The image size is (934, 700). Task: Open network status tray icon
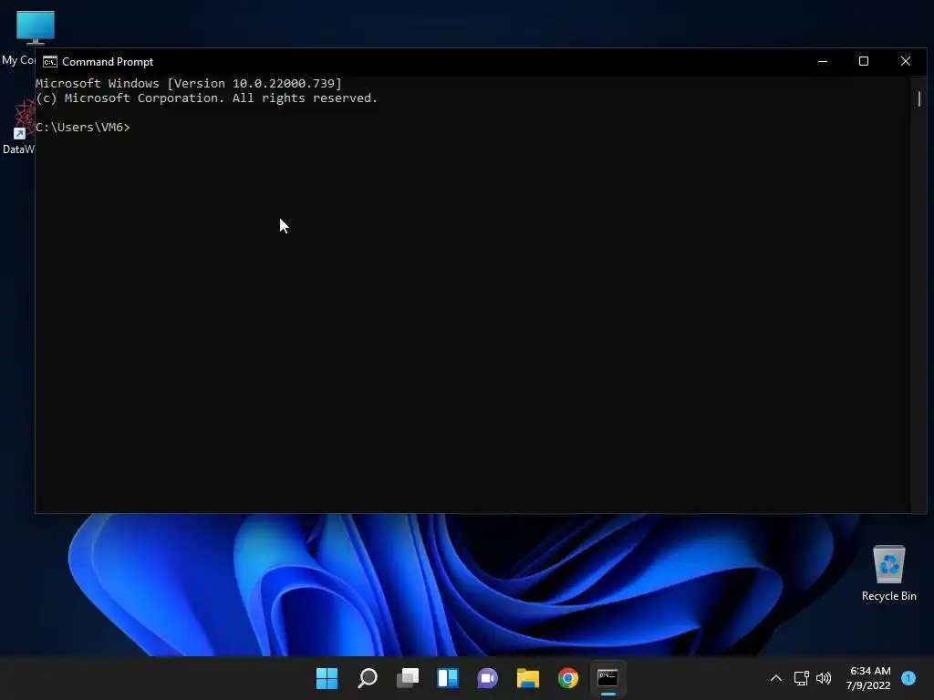click(x=801, y=678)
